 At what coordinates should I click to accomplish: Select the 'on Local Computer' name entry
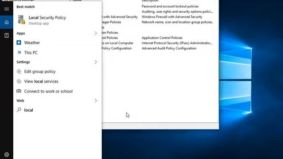coord(118,43)
